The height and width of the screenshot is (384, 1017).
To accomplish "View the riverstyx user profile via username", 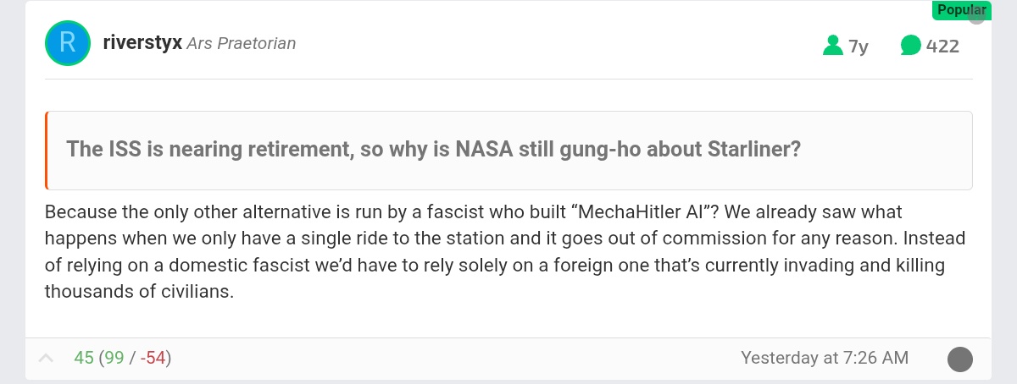I will click(x=142, y=43).
